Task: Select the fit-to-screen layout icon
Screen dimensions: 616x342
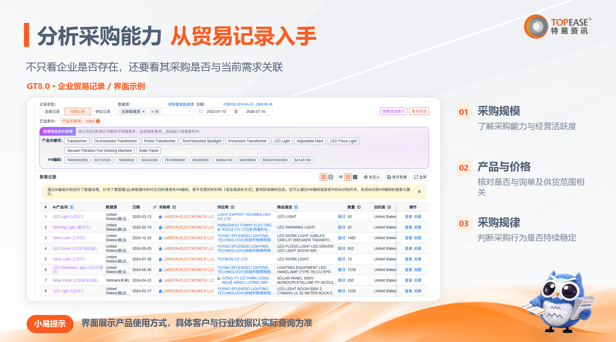Action: [x=323, y=177]
